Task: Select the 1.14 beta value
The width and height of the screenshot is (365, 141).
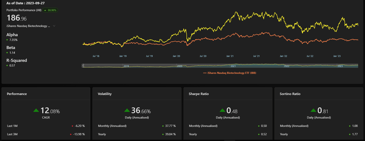Action: pyautogui.click(x=12, y=52)
